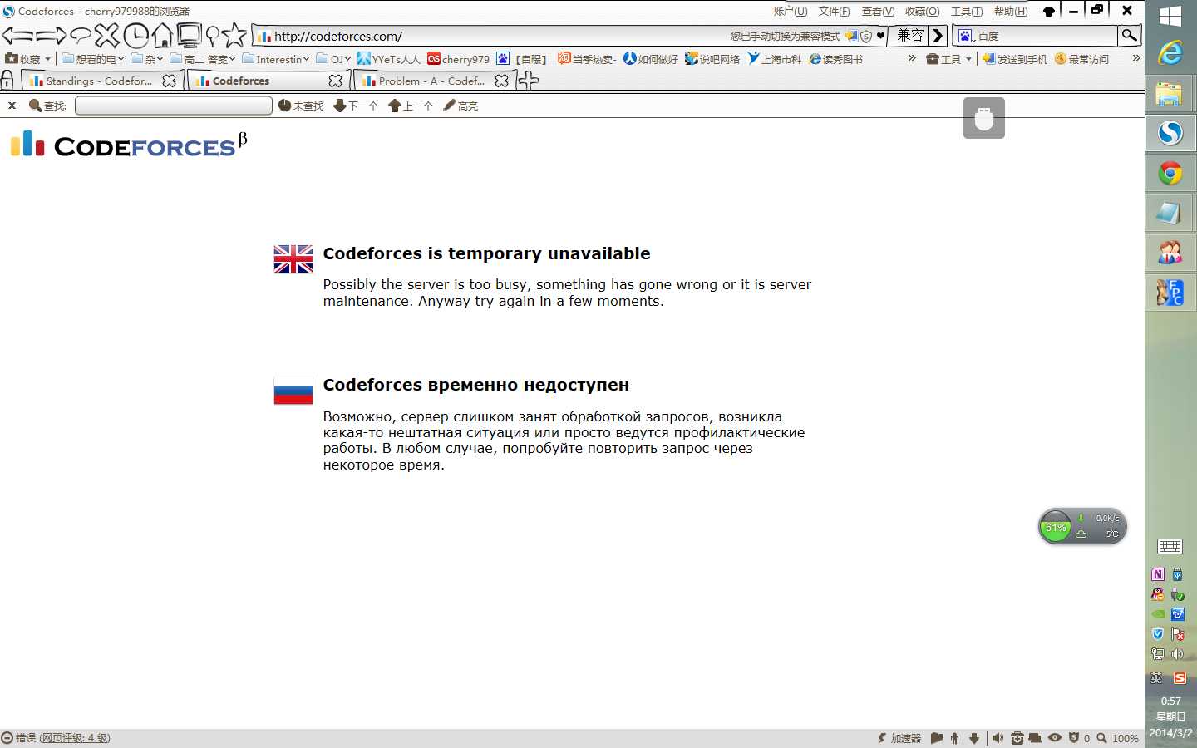Open 账户(U) menu
The width and height of the screenshot is (1197, 748).
[x=791, y=11]
